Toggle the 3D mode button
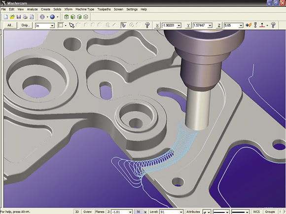Image resolution: width=286 pixels, height=214 pixels. (x=77, y=212)
